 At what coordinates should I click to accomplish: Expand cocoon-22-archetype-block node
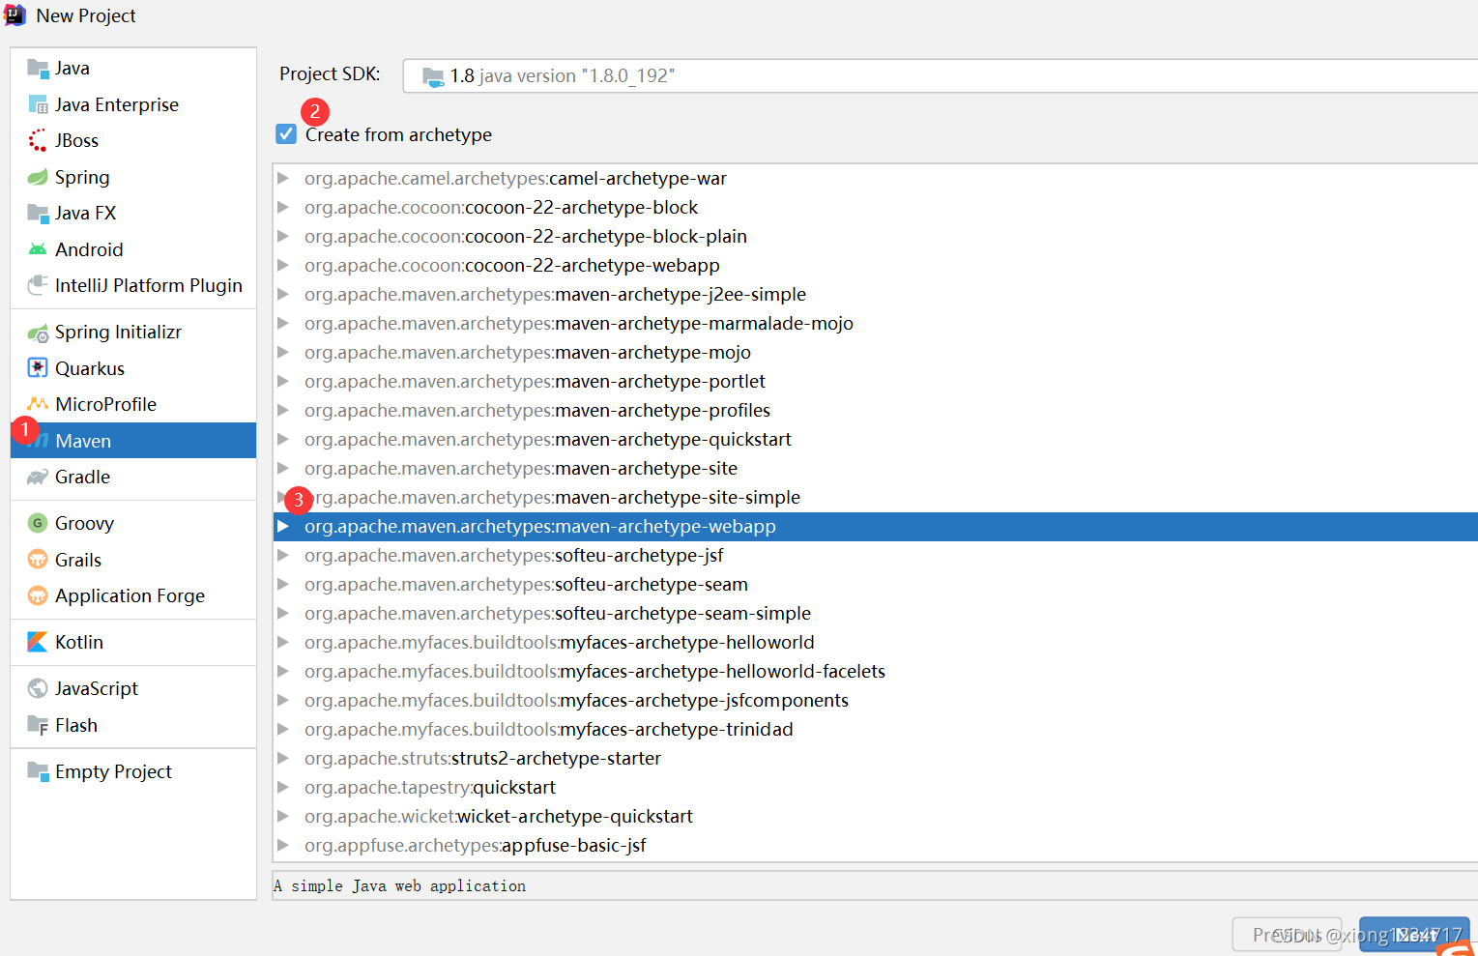pos(283,207)
